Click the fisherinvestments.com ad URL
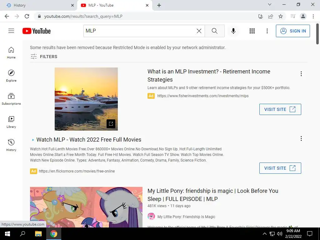This screenshot has width=320, height=240. pyautogui.click(x=203, y=96)
